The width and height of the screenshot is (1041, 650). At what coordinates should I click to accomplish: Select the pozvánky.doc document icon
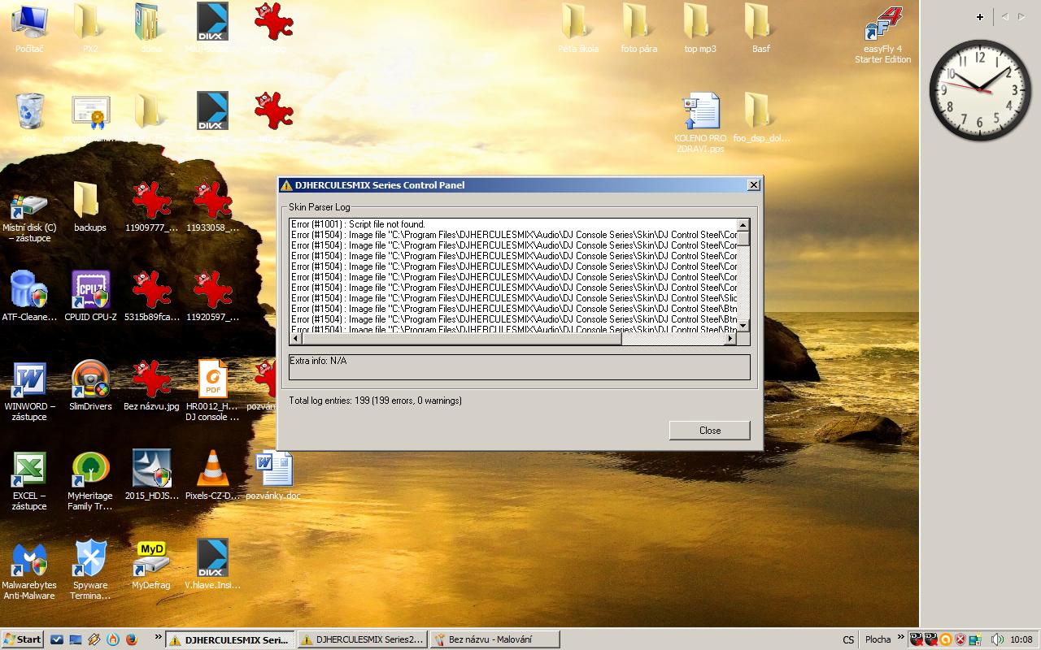tap(273, 475)
